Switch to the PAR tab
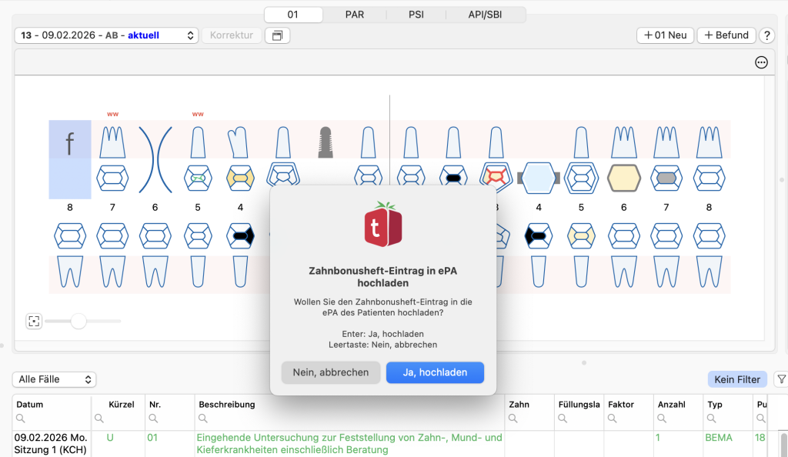Viewport: 788px width, 457px height. (x=355, y=15)
